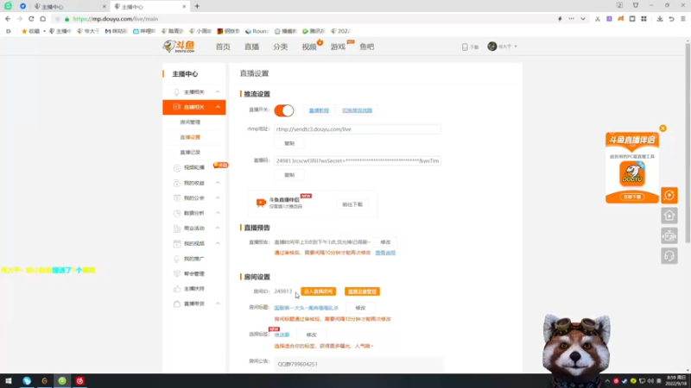Screen dimensions: 691x388
Task: Select 房间管理 in sidebar
Action: point(190,122)
